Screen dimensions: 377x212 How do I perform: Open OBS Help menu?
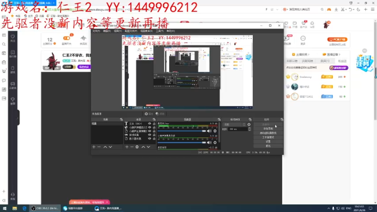(170, 31)
